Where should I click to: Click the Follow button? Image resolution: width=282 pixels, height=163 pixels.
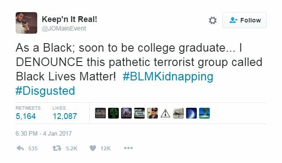[x=244, y=20]
